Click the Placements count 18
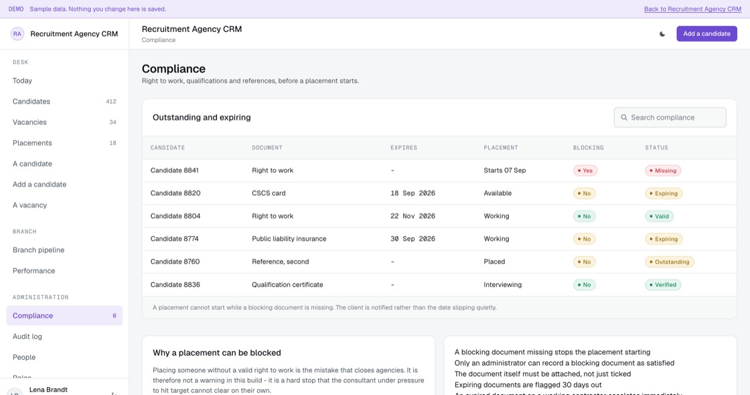Image resolution: width=750 pixels, height=395 pixels. click(x=113, y=143)
